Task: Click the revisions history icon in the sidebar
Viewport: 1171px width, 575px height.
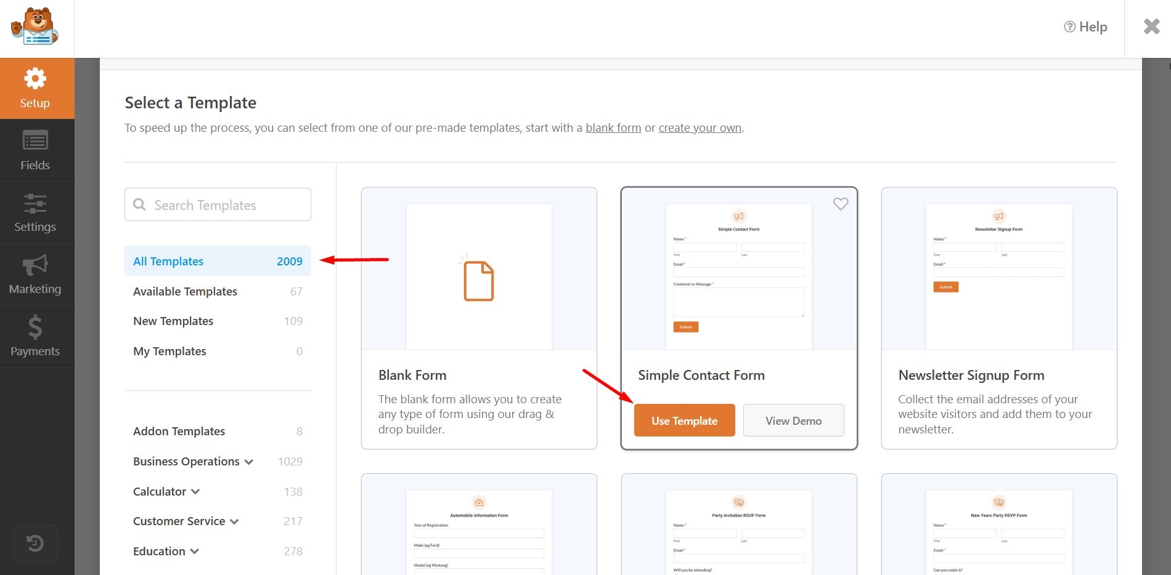Action: [x=35, y=543]
